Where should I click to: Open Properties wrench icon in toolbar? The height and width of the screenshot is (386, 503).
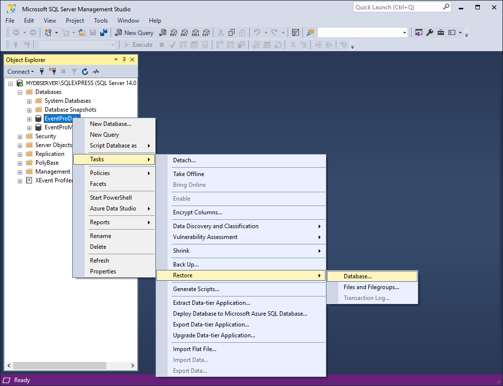click(x=430, y=33)
